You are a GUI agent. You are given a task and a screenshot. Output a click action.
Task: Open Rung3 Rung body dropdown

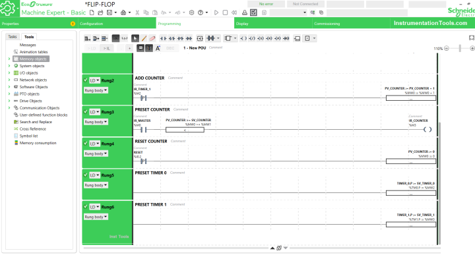click(96, 122)
